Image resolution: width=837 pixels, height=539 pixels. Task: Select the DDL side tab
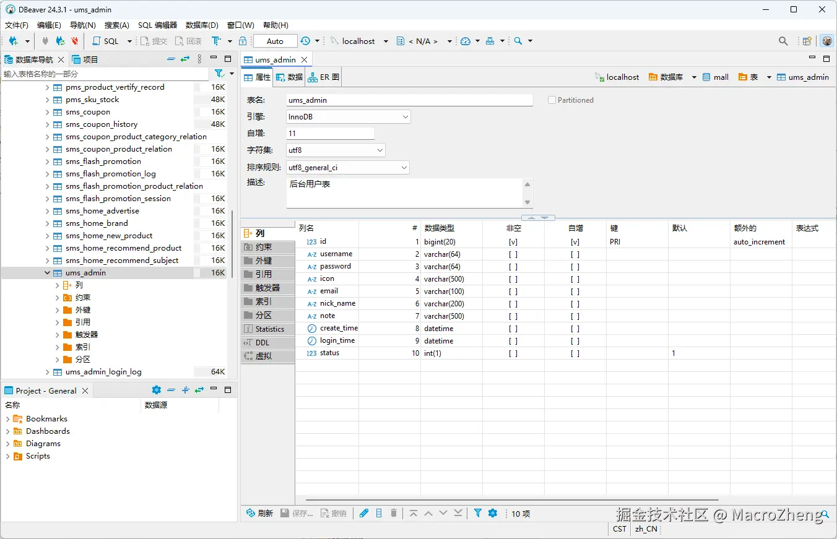point(268,342)
